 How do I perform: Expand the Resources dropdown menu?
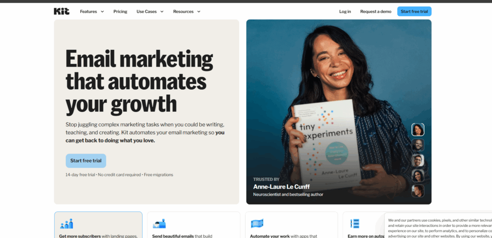(187, 12)
